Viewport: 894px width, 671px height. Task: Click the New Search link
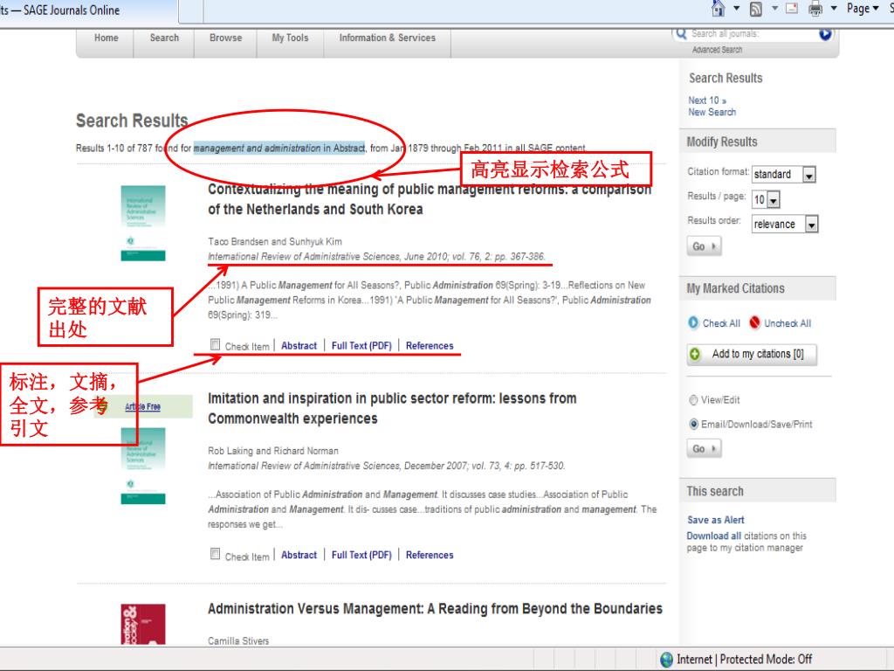click(x=712, y=113)
